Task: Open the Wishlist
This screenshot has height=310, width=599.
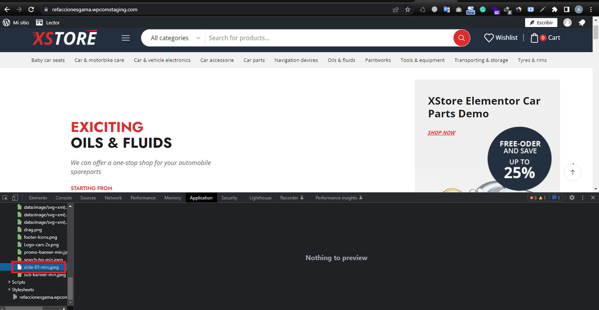Action: coord(501,38)
